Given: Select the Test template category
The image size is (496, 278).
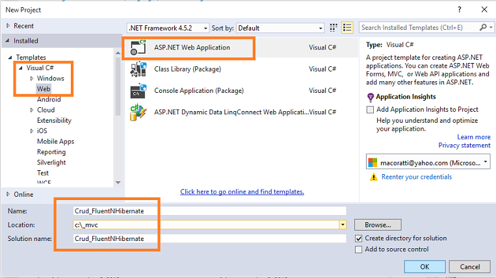Looking at the screenshot, I should coord(43,173).
